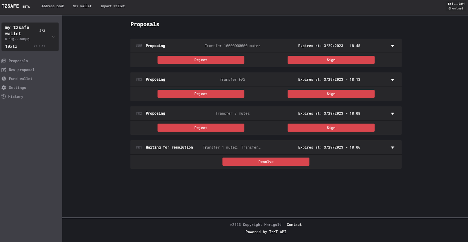Viewport: 468px width, 242px height.
Task: Expand proposal #05 details arrow
Action: [x=393, y=46]
